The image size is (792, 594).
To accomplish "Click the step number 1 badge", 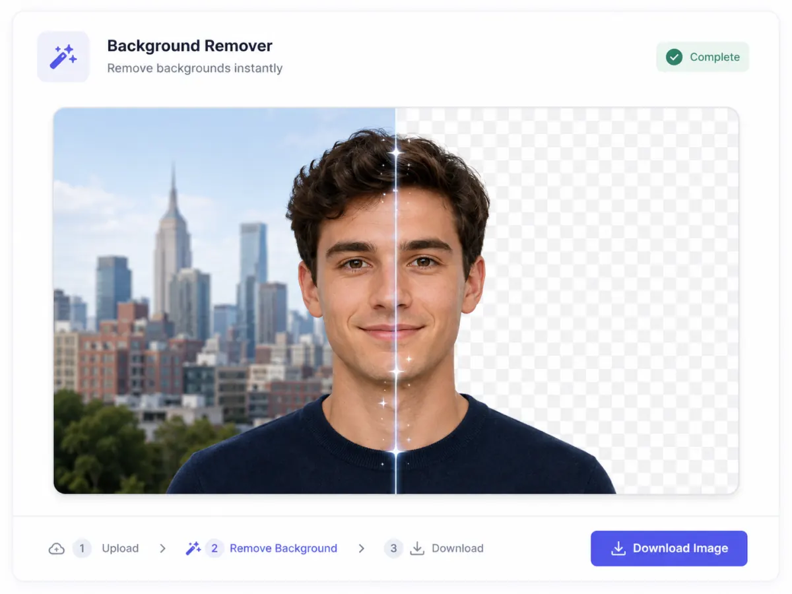I will pyautogui.click(x=82, y=548).
